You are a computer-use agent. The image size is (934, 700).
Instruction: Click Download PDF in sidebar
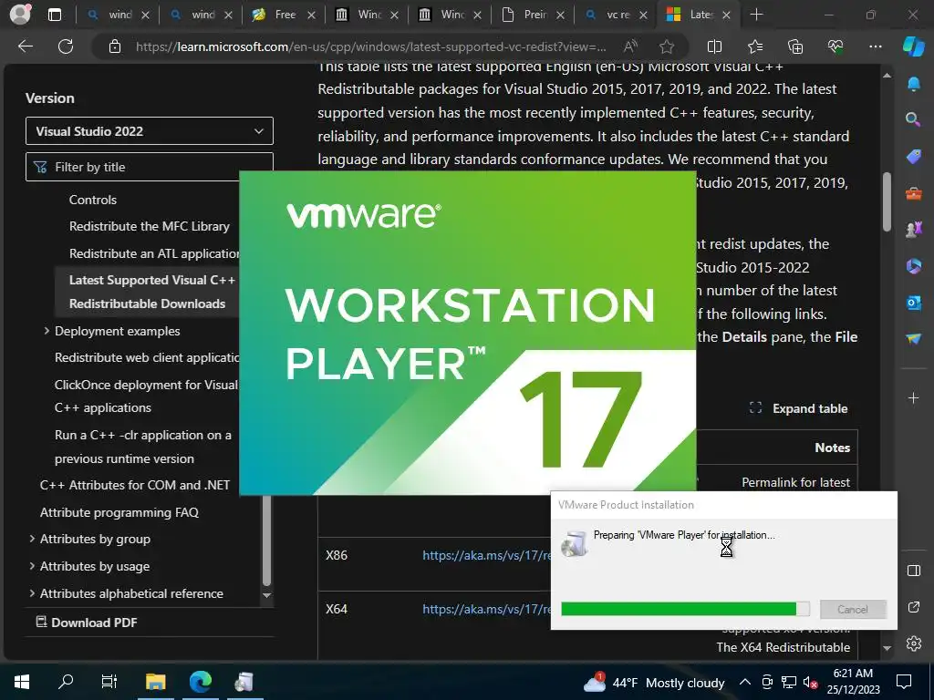(x=87, y=623)
